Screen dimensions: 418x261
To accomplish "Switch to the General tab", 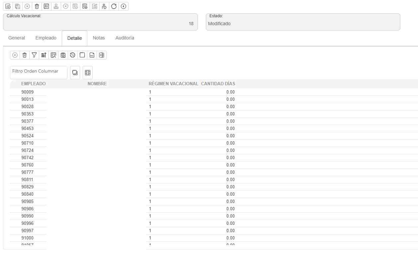I will point(17,38).
